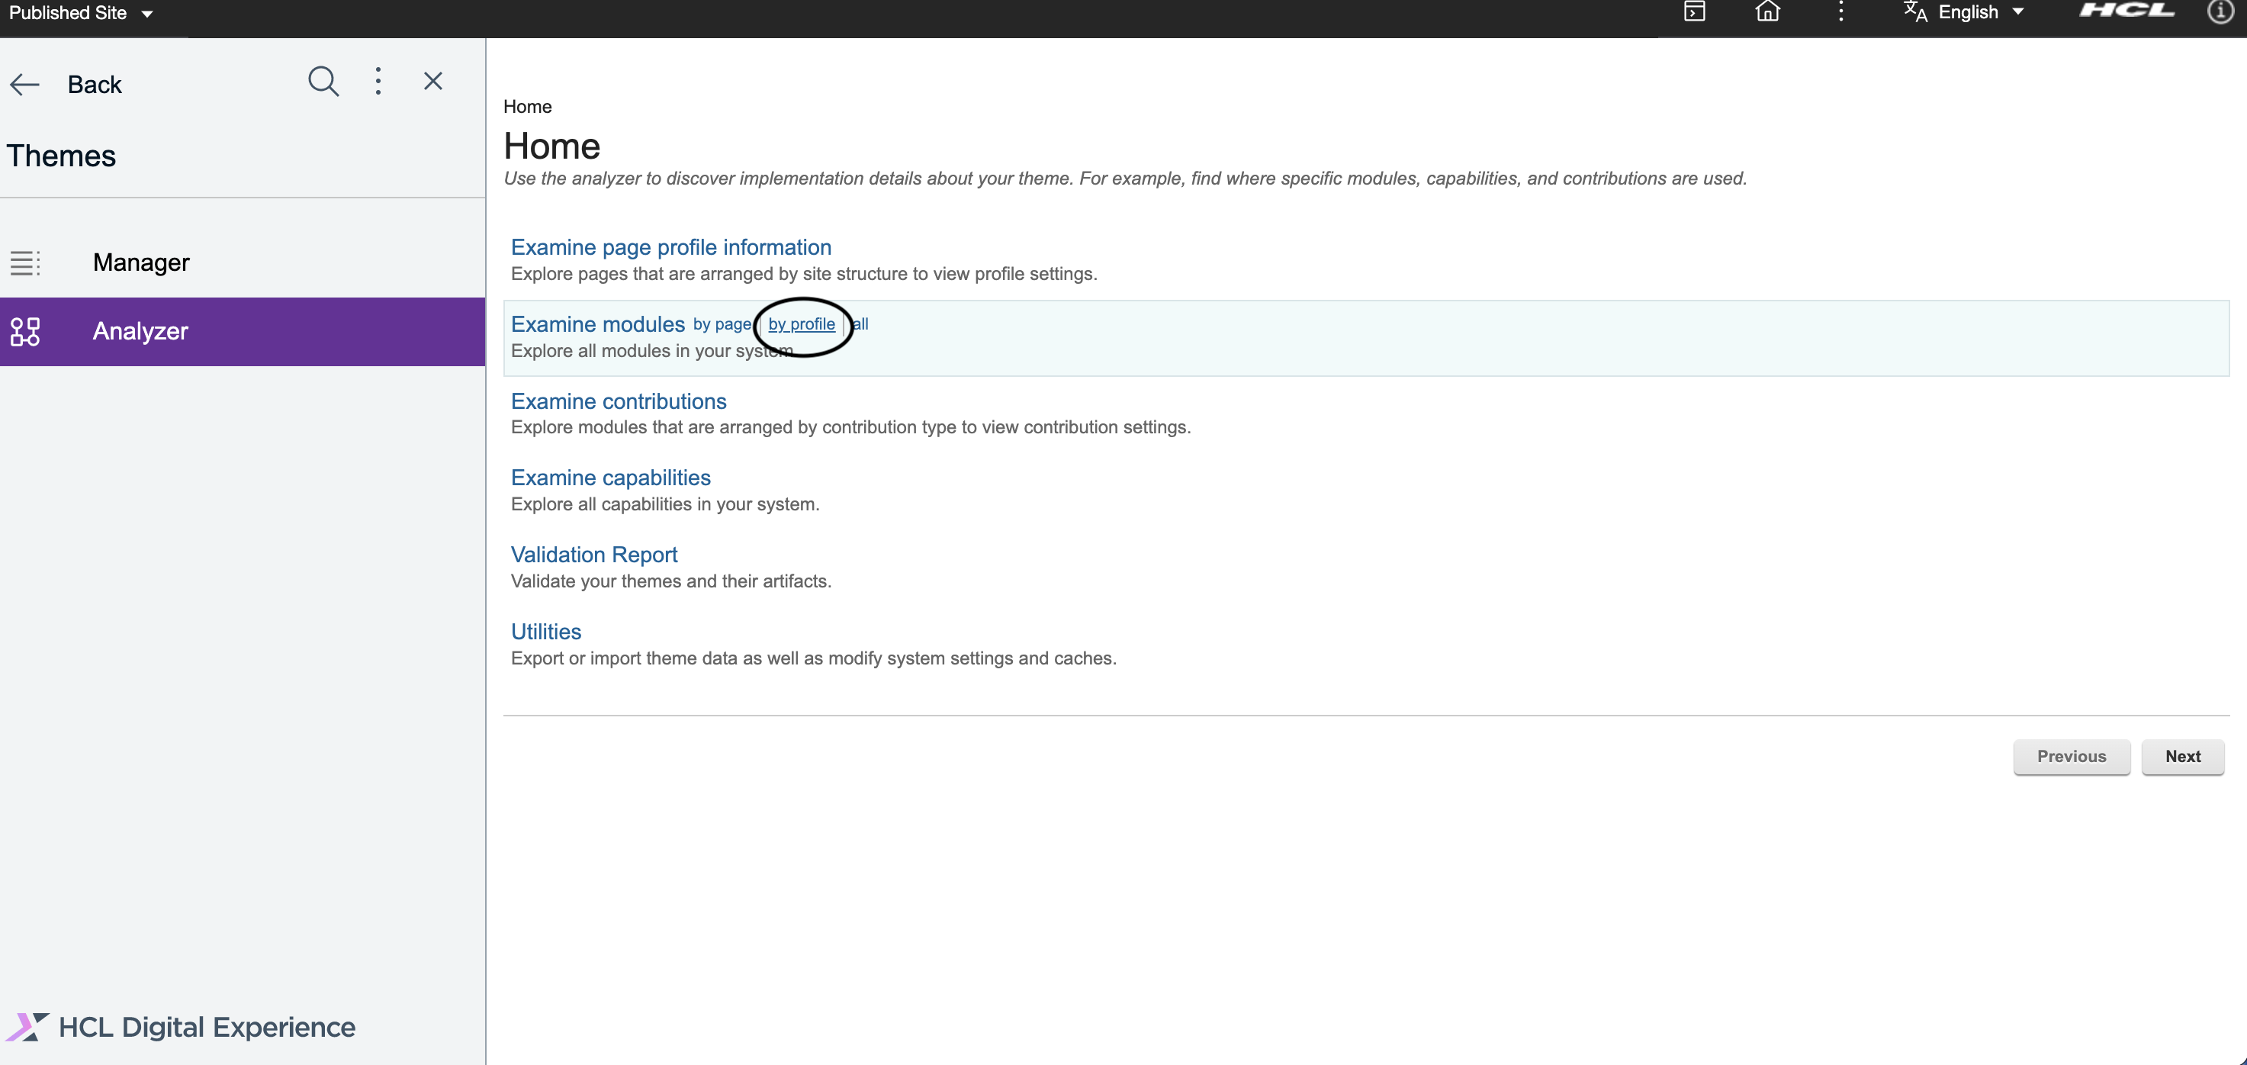Switch to the Analyzer view
This screenshot has width=2247, height=1065.
tap(140, 331)
